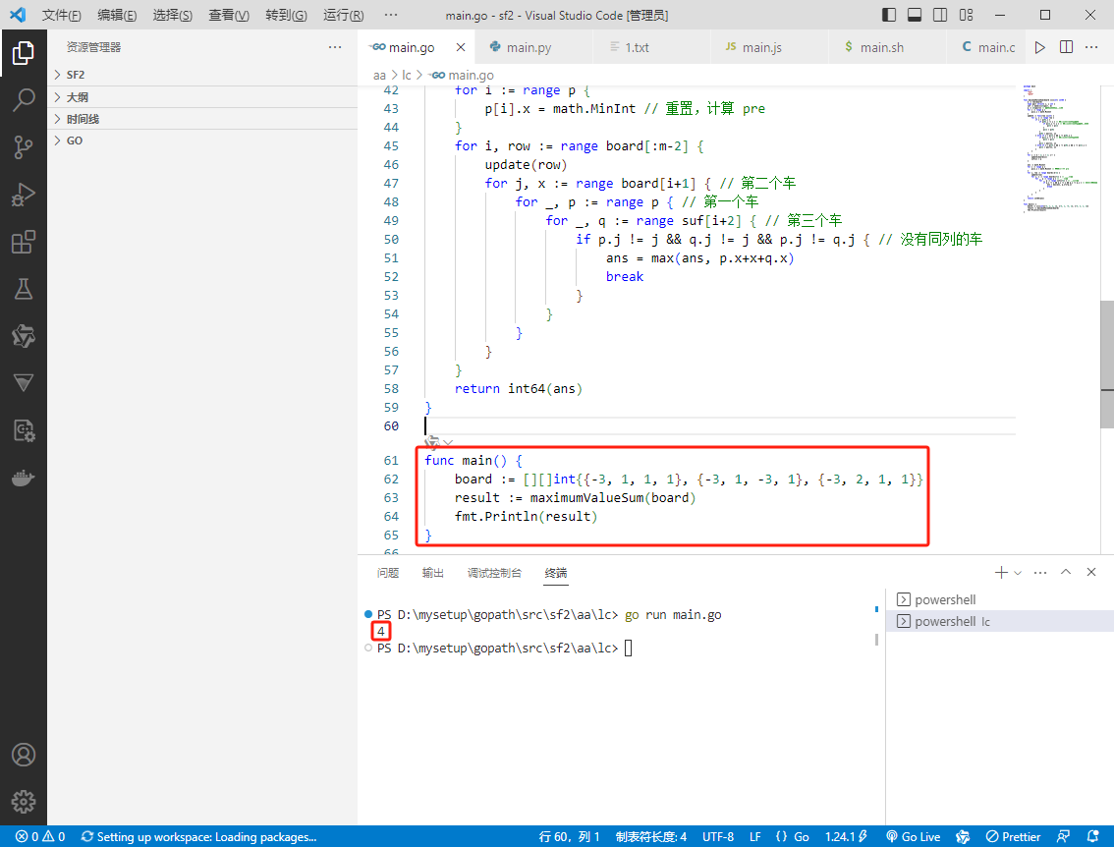Switch to the main.py tab
1114x847 pixels.
tap(532, 47)
